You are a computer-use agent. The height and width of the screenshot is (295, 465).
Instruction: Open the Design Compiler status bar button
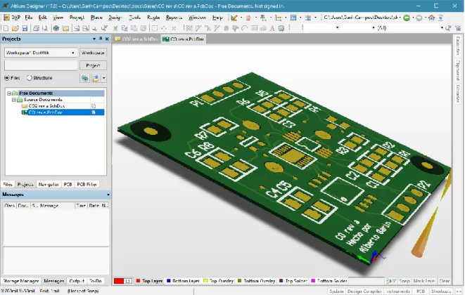click(364, 291)
